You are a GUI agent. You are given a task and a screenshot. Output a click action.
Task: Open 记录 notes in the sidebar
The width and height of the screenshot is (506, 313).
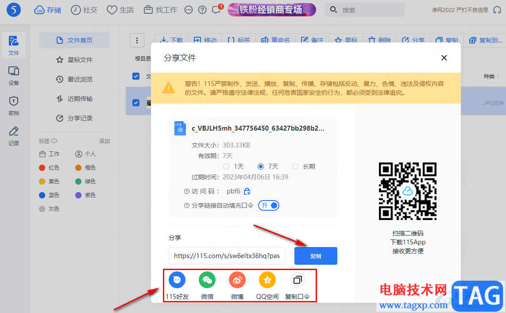point(14,136)
